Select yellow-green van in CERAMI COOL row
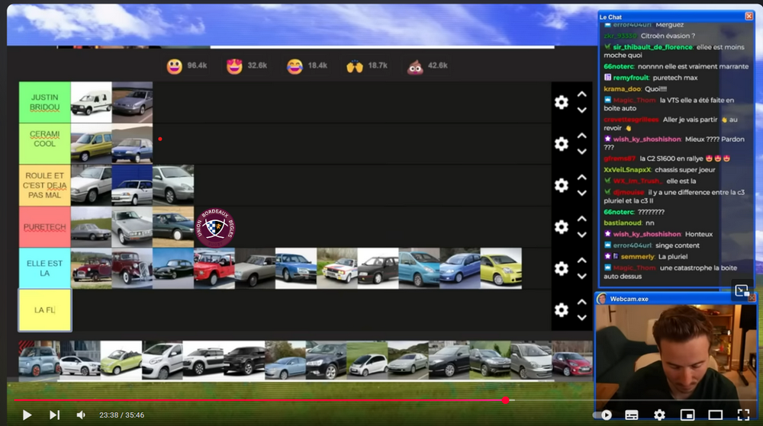Image resolution: width=763 pixels, height=426 pixels. pyautogui.click(x=92, y=144)
